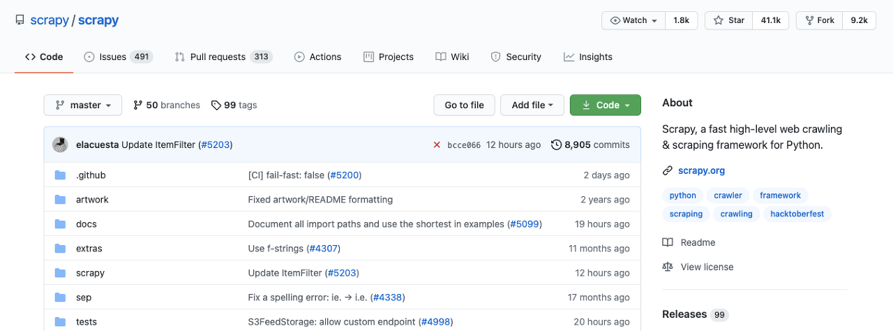Click the #4998 pull request link
Image resolution: width=893 pixels, height=331 pixels.
(x=435, y=322)
